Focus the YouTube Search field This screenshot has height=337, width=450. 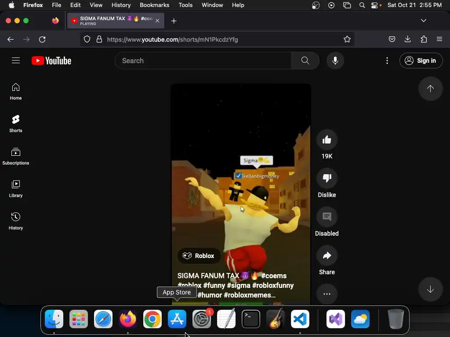[x=203, y=61]
